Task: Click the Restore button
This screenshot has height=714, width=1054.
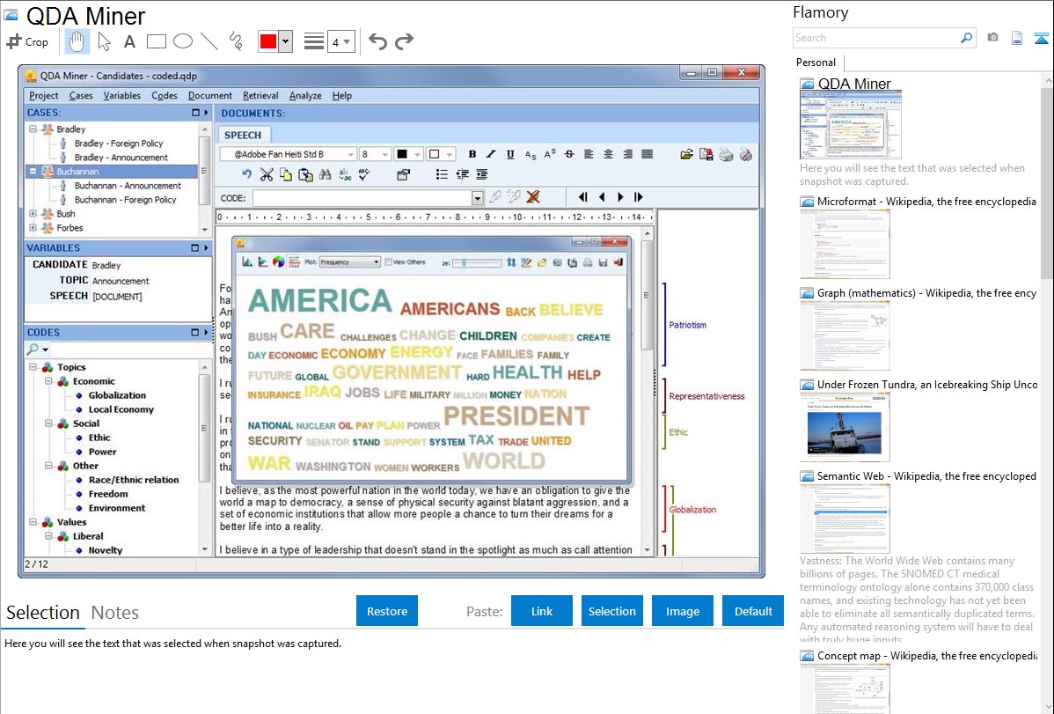Action: point(387,611)
